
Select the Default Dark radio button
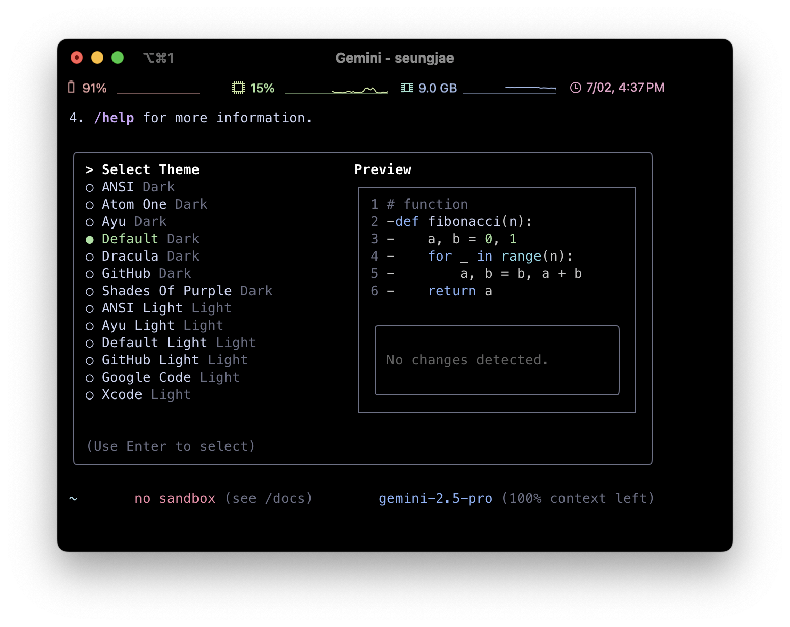coord(90,240)
